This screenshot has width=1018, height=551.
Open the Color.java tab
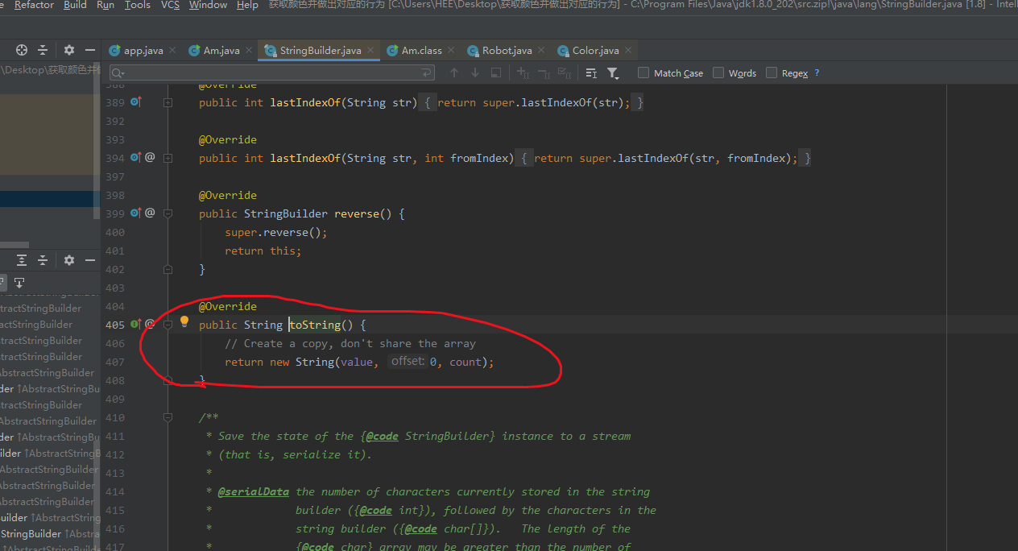click(x=596, y=50)
